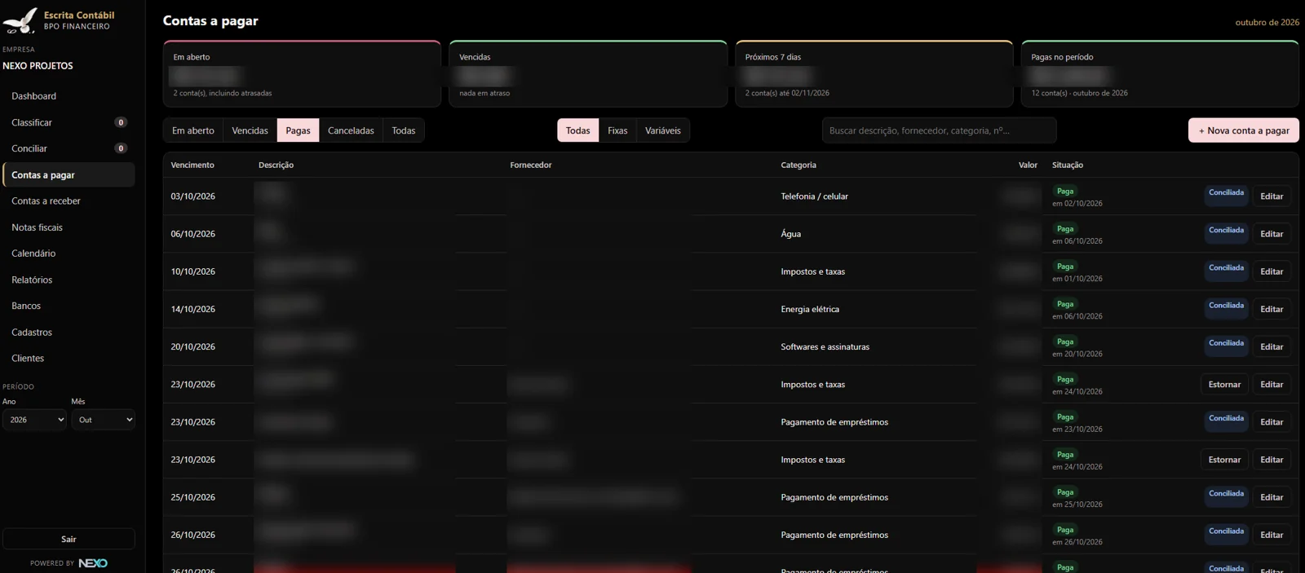Click Editar on the Água row

[1272, 234]
